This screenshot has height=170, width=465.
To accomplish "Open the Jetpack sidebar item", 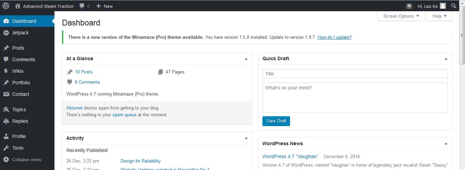I will coord(20,33).
